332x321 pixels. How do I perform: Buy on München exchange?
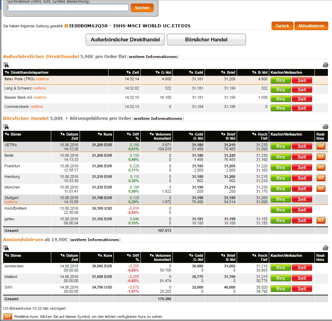(280, 189)
